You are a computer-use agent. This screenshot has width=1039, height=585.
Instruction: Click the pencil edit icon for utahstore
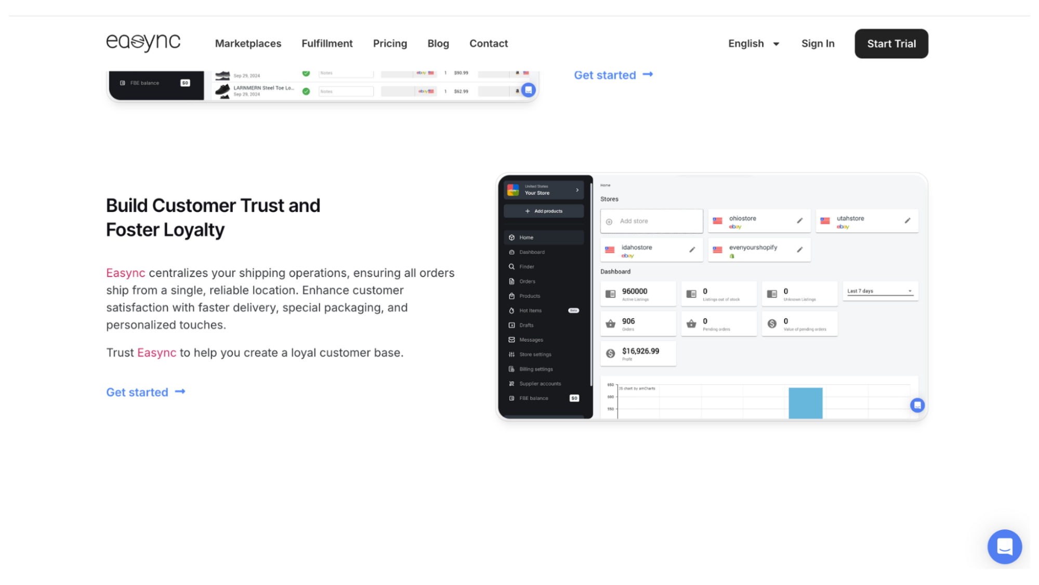[907, 220]
